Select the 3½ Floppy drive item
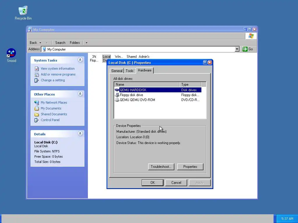 (x=94, y=58)
